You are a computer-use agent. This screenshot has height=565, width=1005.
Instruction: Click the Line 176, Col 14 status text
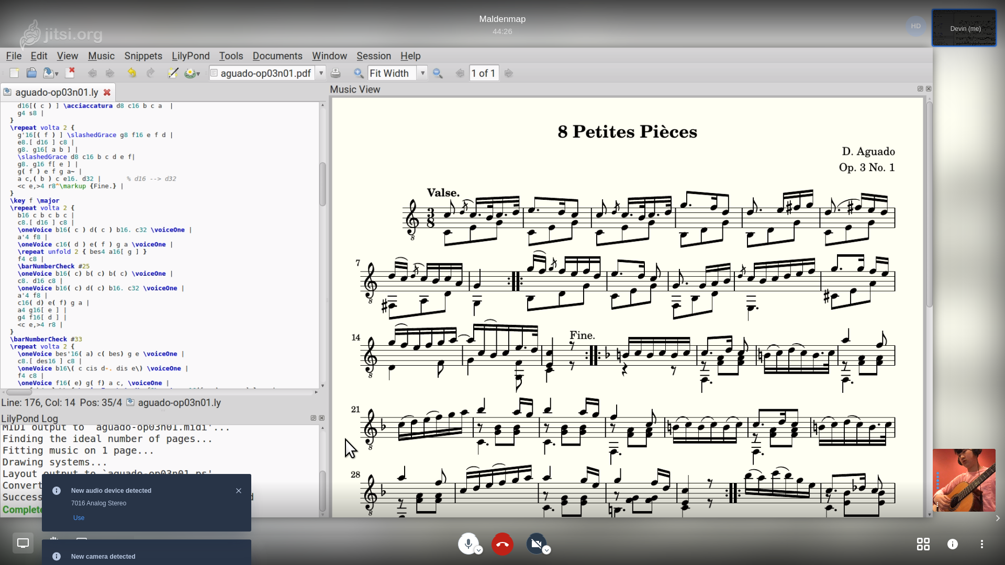point(39,403)
